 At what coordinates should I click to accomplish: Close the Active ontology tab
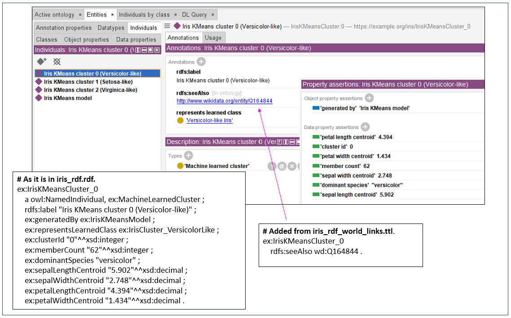(x=80, y=15)
